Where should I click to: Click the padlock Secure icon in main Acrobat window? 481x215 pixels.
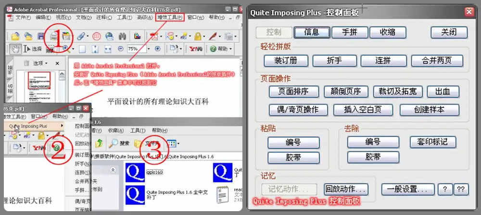[198, 36]
